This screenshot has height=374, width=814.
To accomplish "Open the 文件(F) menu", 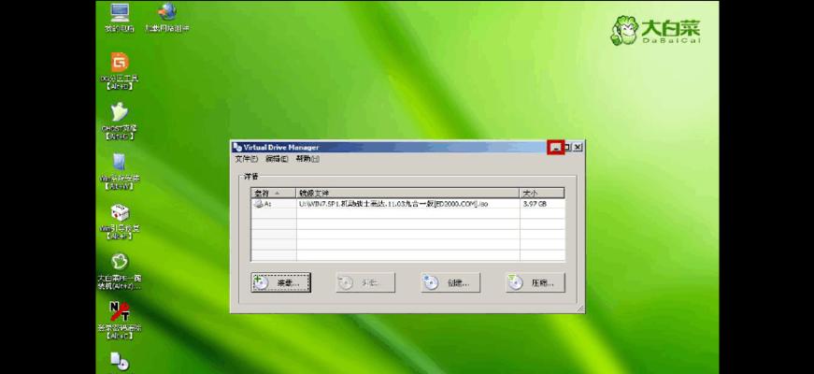I will pyautogui.click(x=246, y=159).
